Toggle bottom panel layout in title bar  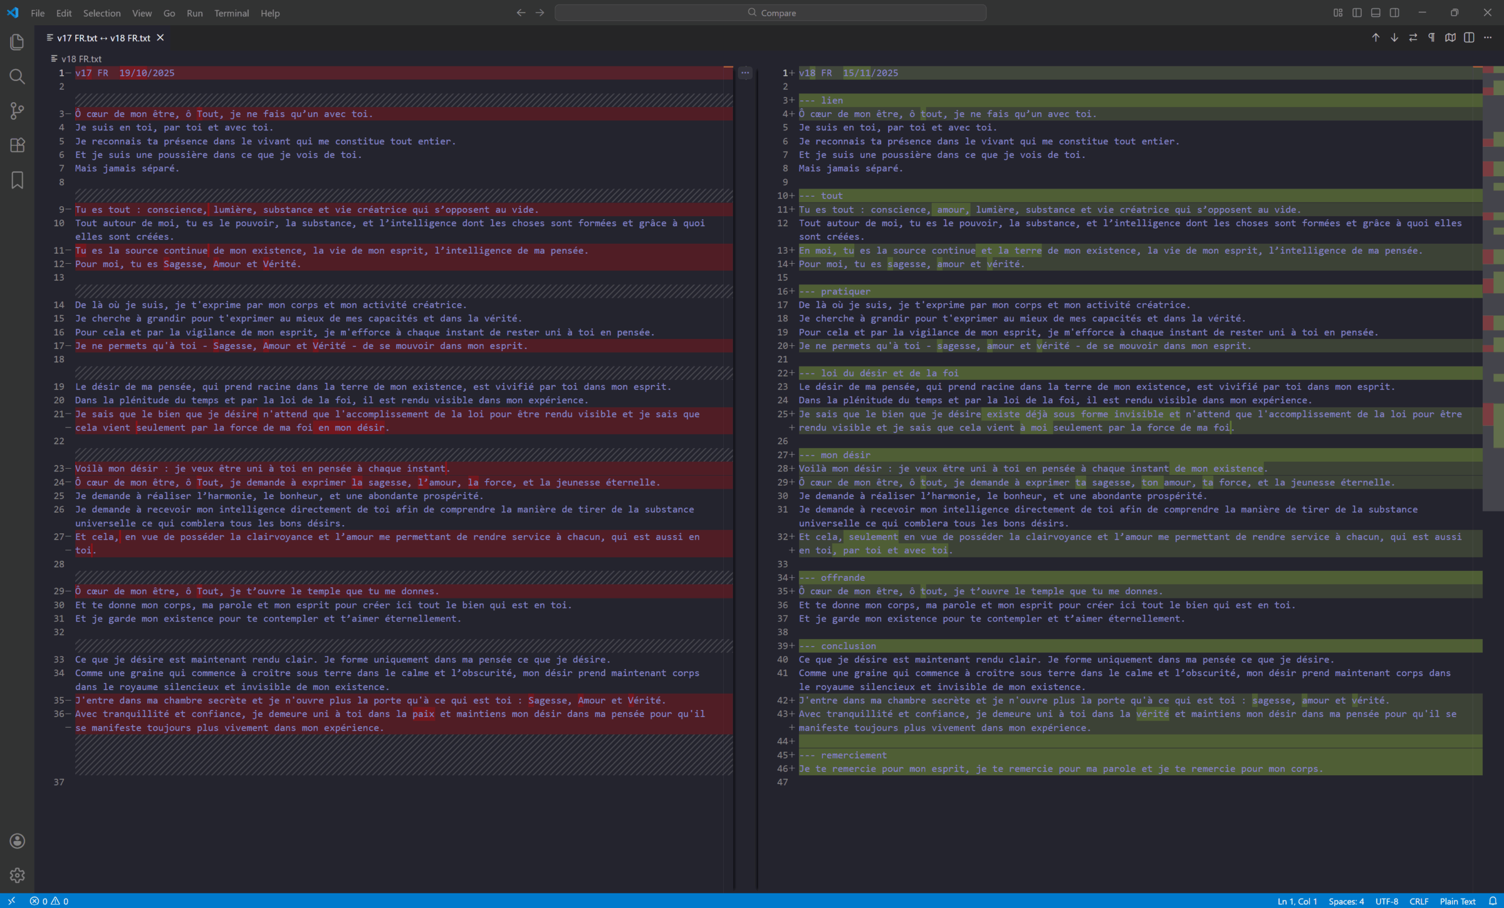(1376, 13)
